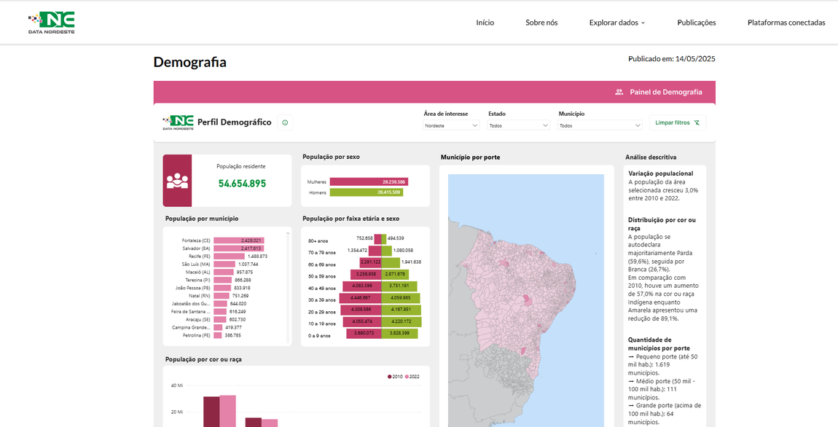The width and height of the screenshot is (838, 427).
Task: Click the pink 2022 legend color swatch
Action: click(407, 377)
